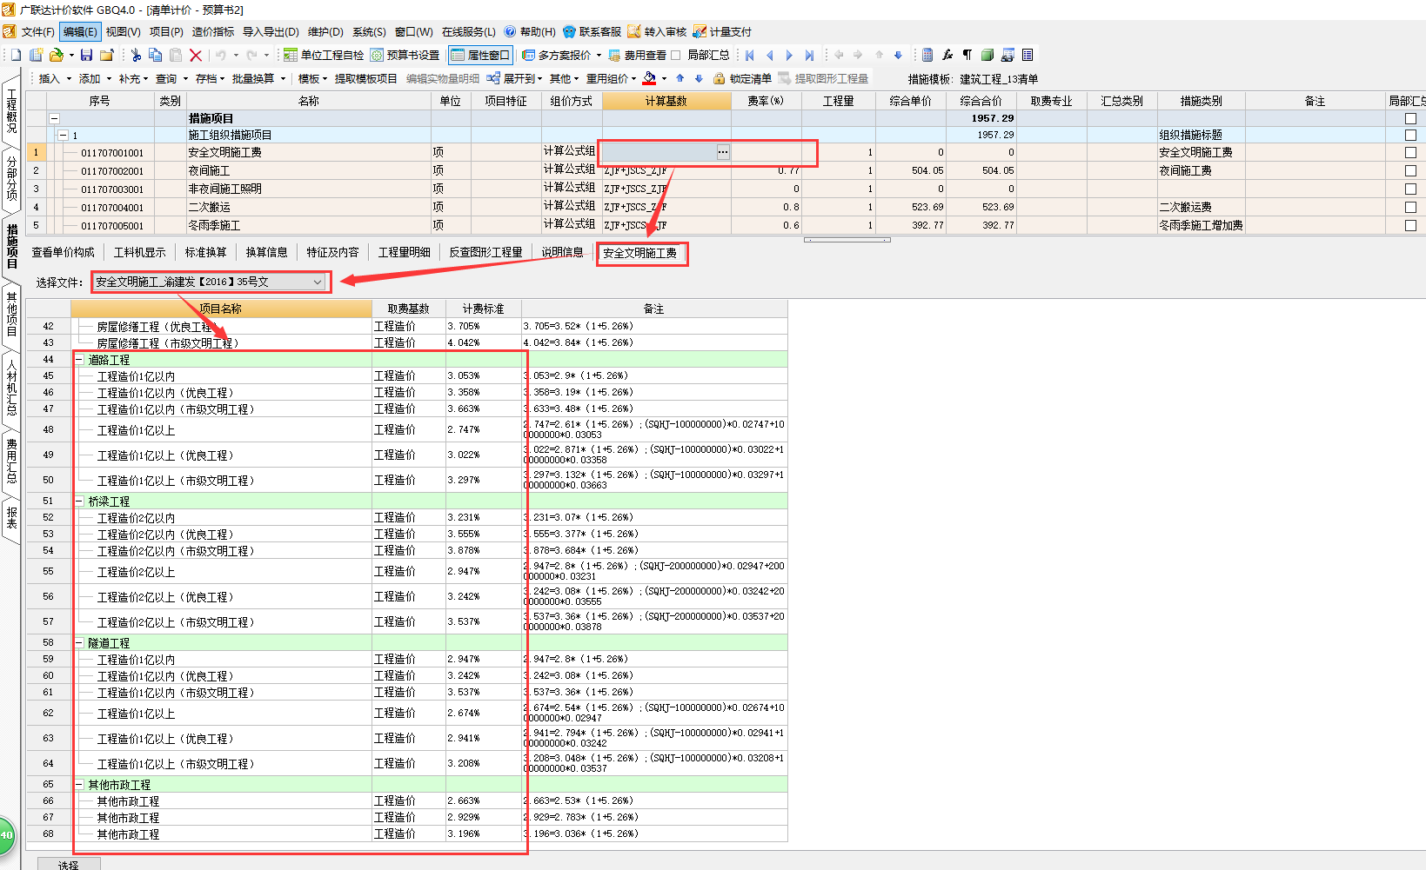The width and height of the screenshot is (1426, 870).
Task: Jump to first record arrow icon
Action: tap(750, 55)
